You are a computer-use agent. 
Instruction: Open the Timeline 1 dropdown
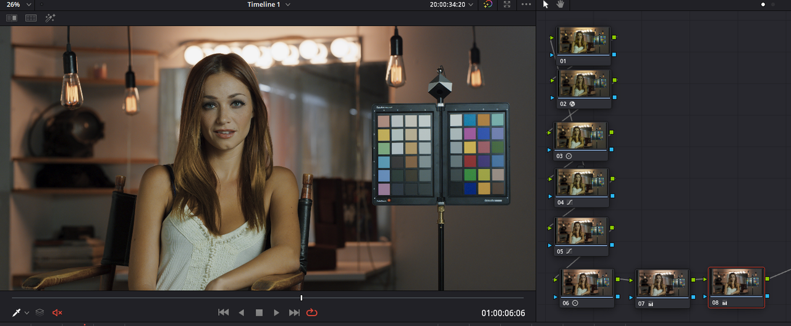pyautogui.click(x=269, y=4)
